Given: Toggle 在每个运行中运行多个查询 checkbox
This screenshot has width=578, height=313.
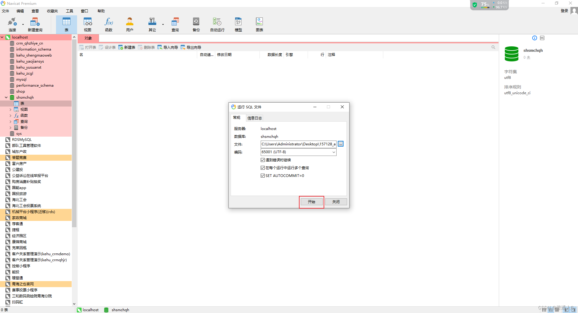Looking at the screenshot, I should click(x=263, y=168).
